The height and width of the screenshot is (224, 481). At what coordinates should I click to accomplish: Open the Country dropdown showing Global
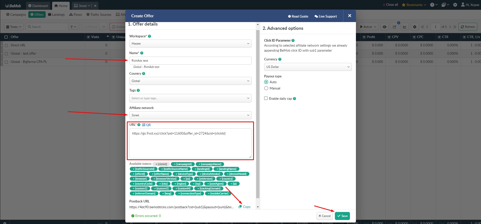click(190, 81)
